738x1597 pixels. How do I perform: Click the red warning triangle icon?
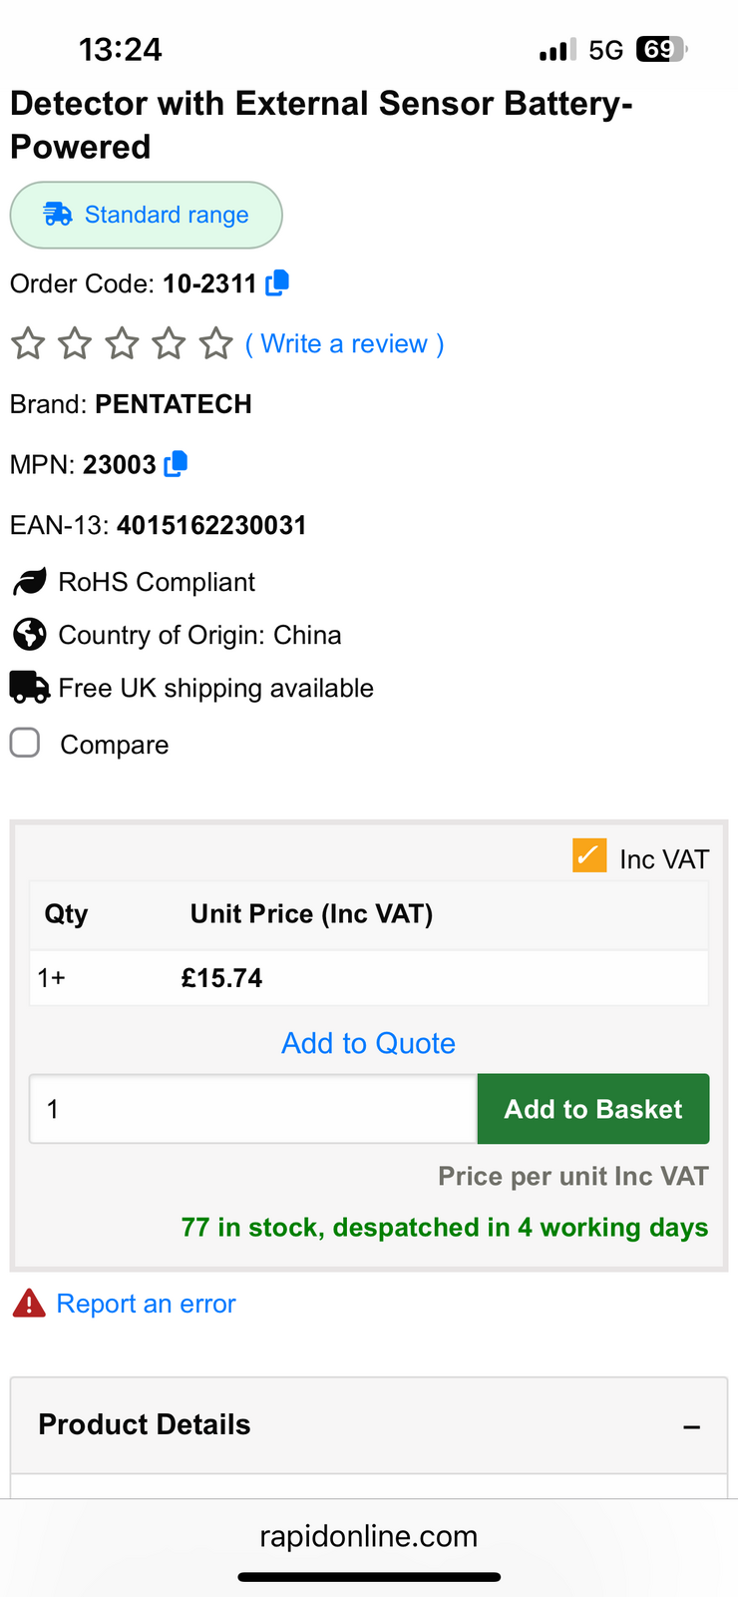coord(29,1304)
